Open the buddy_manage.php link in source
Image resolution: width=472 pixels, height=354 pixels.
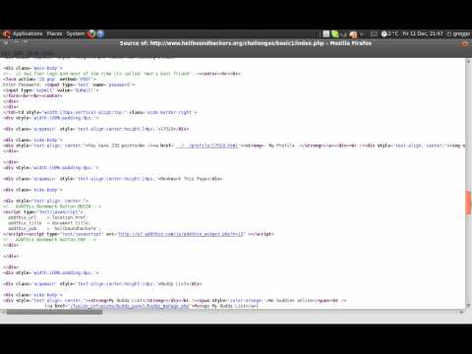(130, 306)
